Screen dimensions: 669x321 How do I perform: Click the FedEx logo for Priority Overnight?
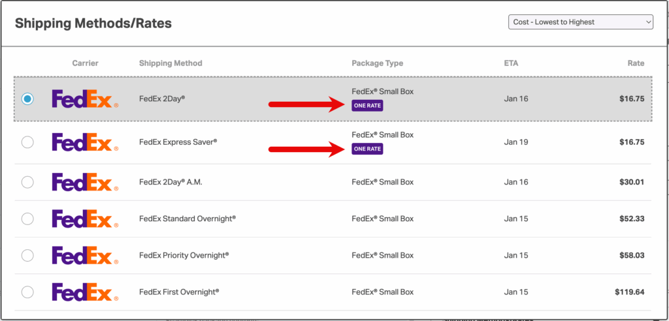(85, 255)
